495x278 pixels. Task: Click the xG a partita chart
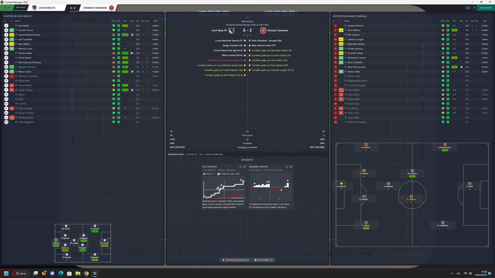pyautogui.click(x=224, y=188)
